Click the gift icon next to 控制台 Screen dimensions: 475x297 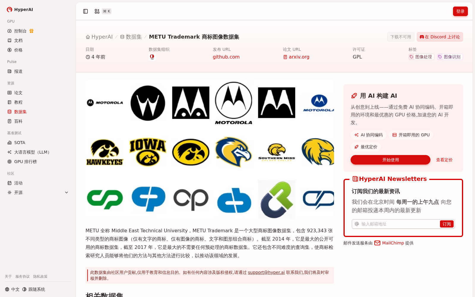31,31
